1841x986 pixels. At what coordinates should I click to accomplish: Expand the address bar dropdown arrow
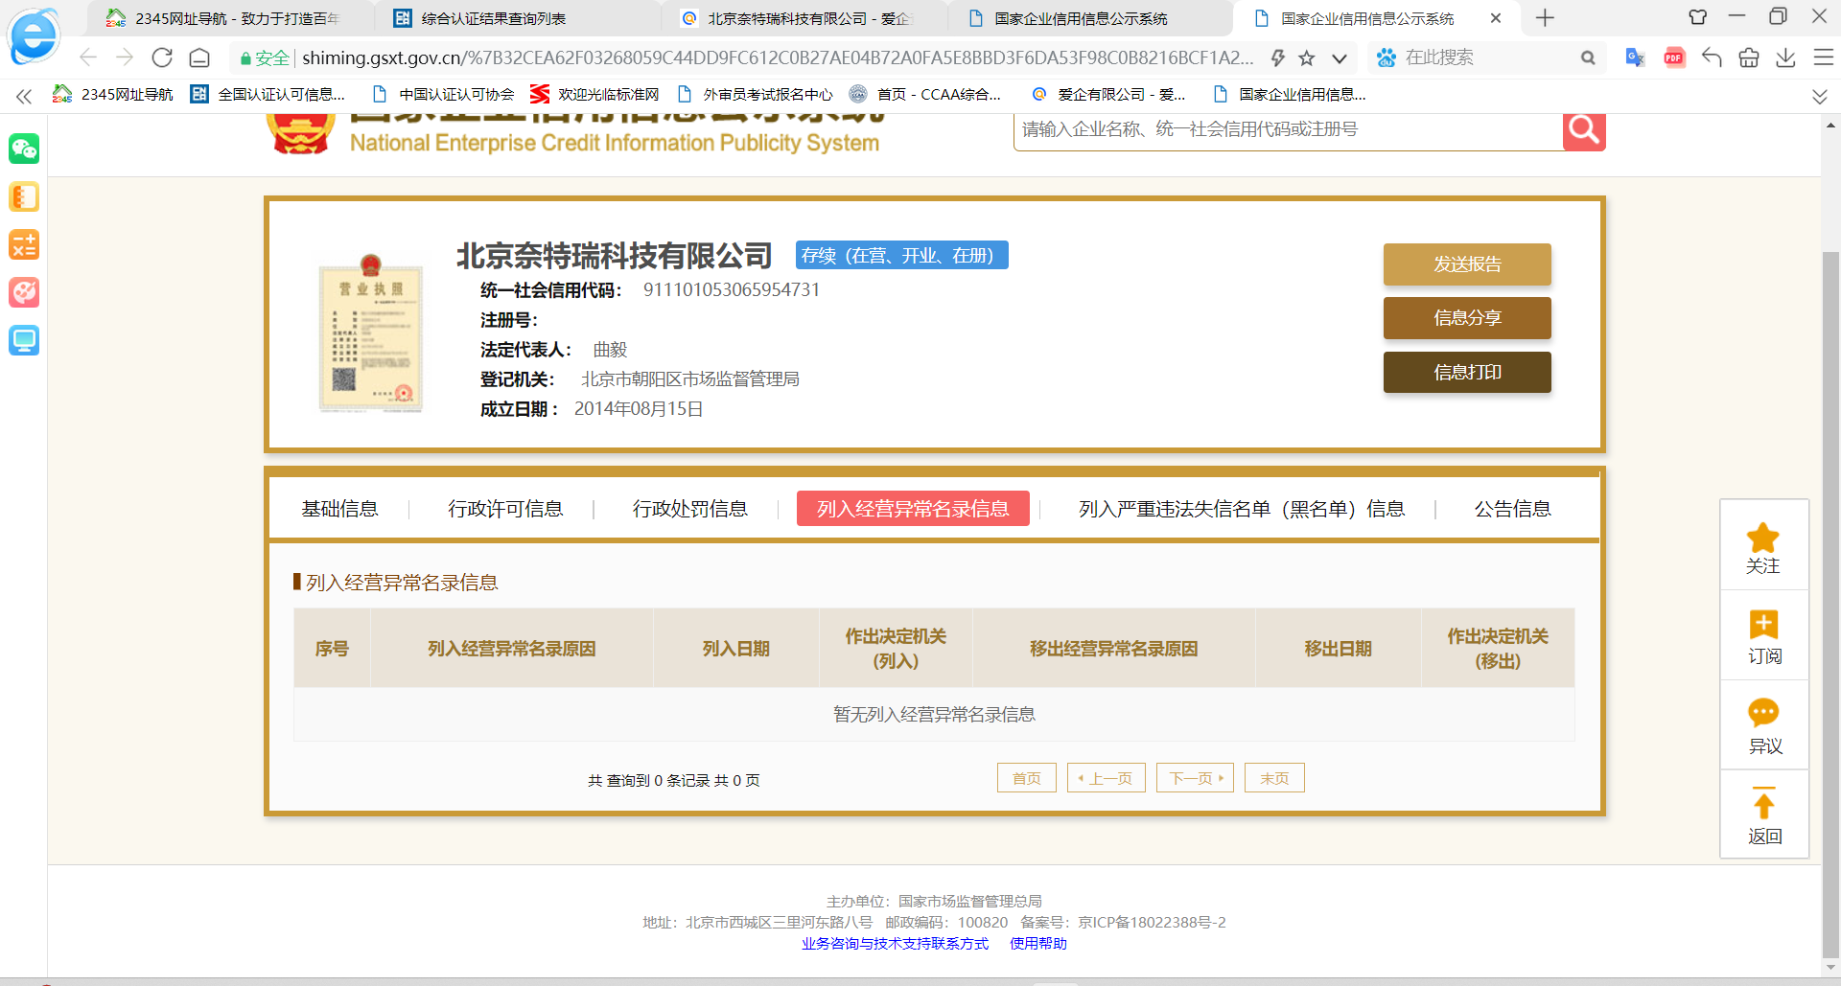[x=1340, y=58]
